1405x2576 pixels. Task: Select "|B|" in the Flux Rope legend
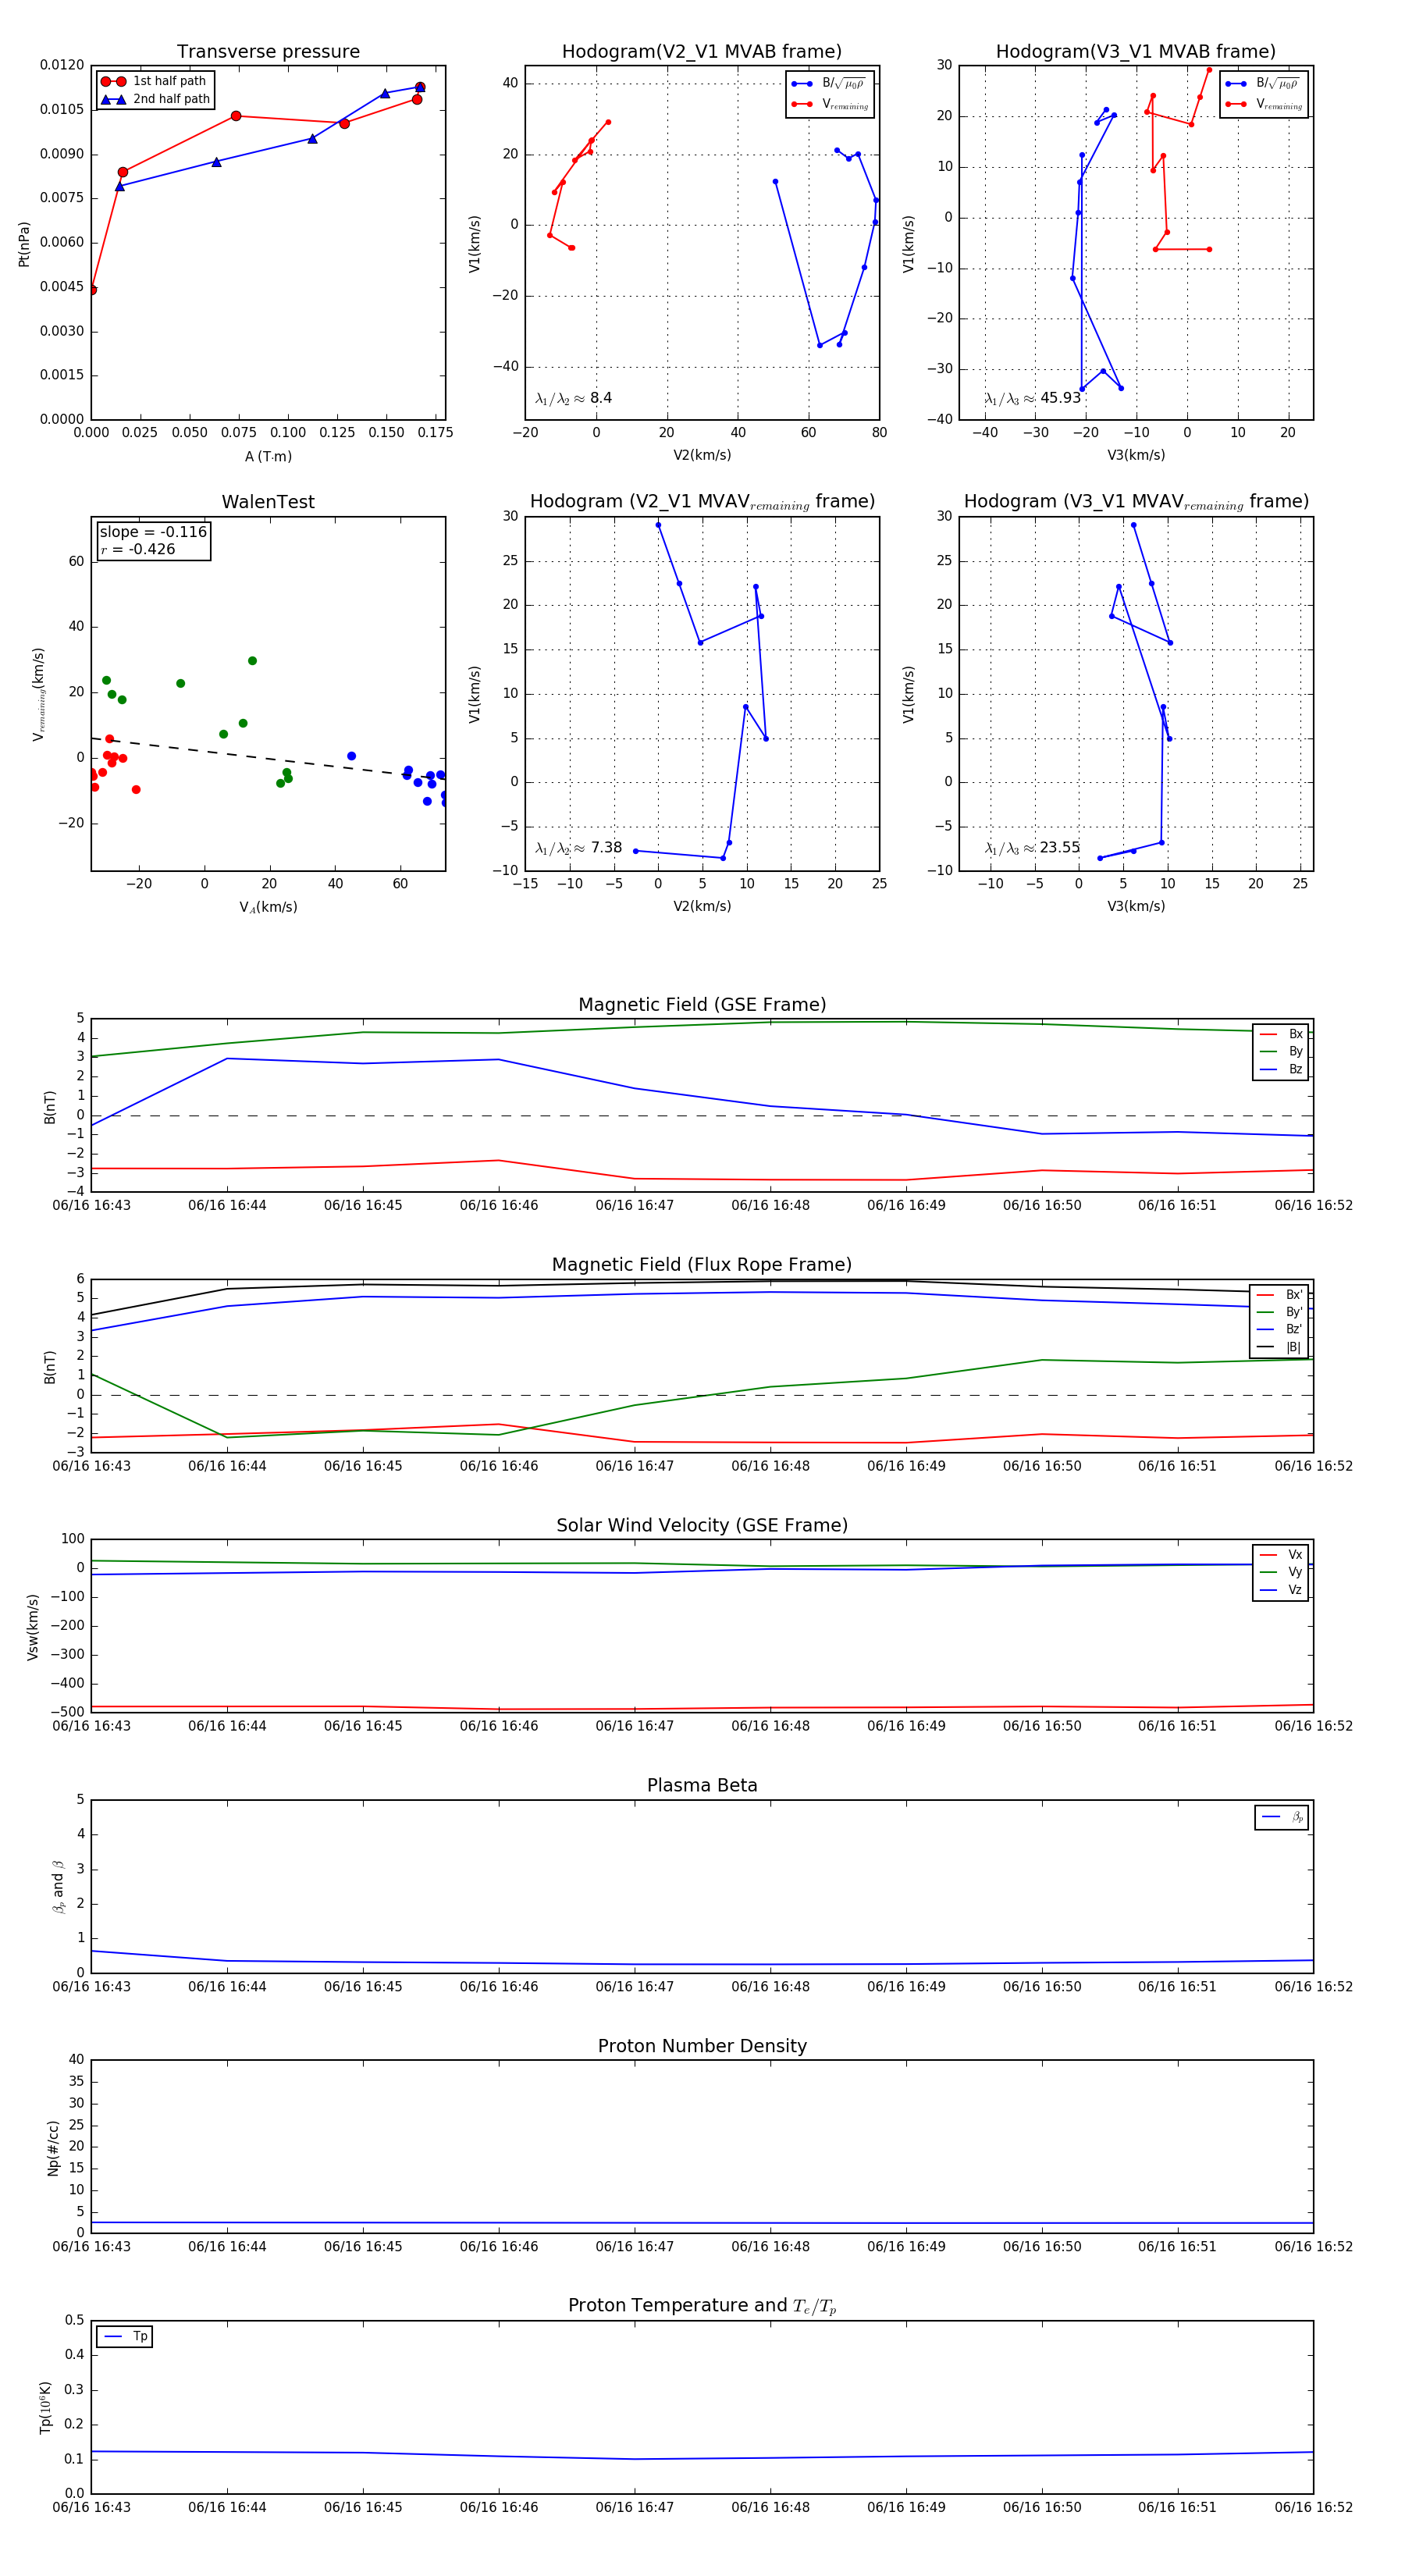click(1280, 1347)
